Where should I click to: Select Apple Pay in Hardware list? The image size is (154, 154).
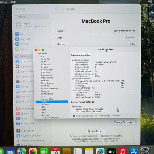[x=46, y=59]
